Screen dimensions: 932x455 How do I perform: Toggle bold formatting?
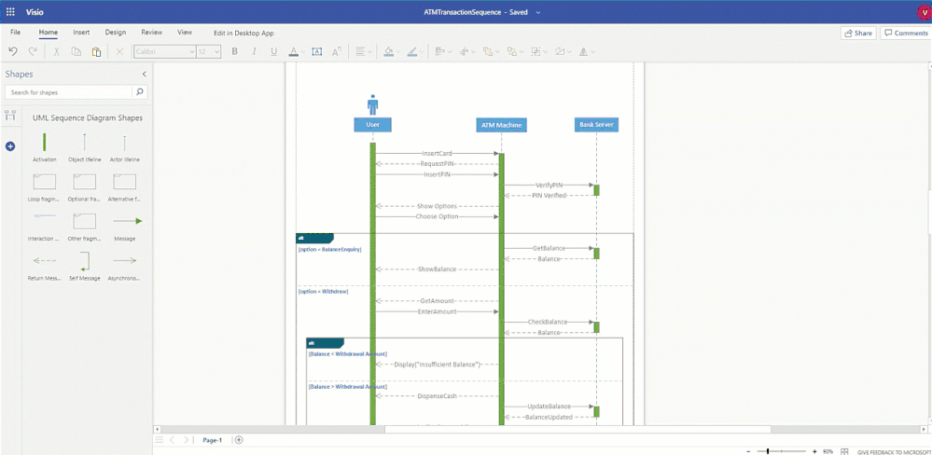(235, 52)
